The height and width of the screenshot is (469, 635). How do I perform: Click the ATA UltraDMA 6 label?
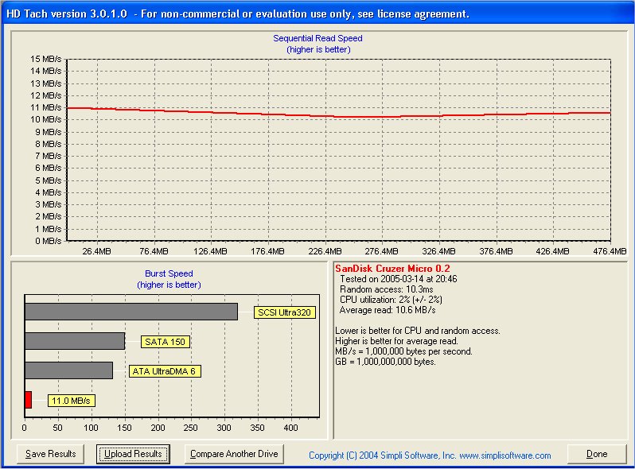coord(163,371)
